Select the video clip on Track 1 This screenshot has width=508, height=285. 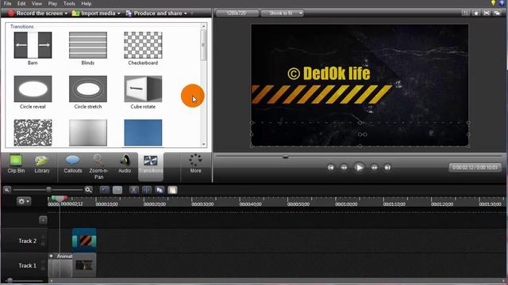84,265
